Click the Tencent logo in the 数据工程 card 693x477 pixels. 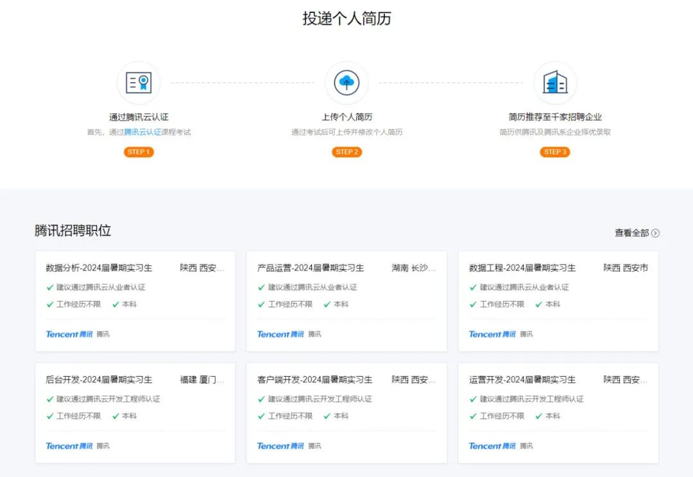click(x=492, y=334)
